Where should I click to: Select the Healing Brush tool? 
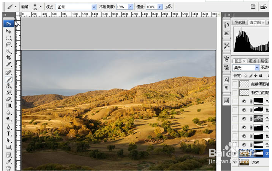coord(8,72)
